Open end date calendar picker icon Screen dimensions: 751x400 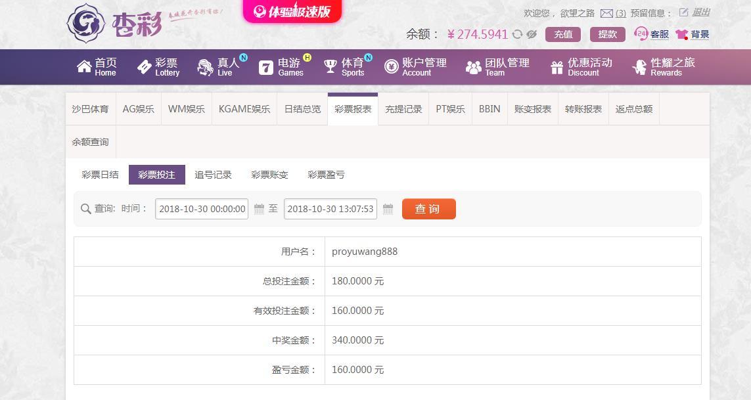pos(388,209)
